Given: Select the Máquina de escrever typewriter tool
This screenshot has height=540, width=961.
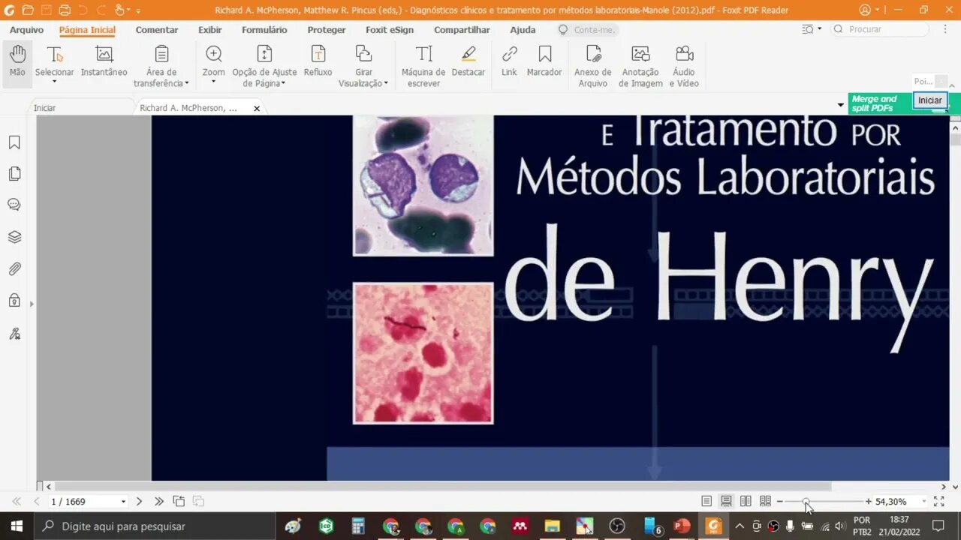Looking at the screenshot, I should coord(423,66).
